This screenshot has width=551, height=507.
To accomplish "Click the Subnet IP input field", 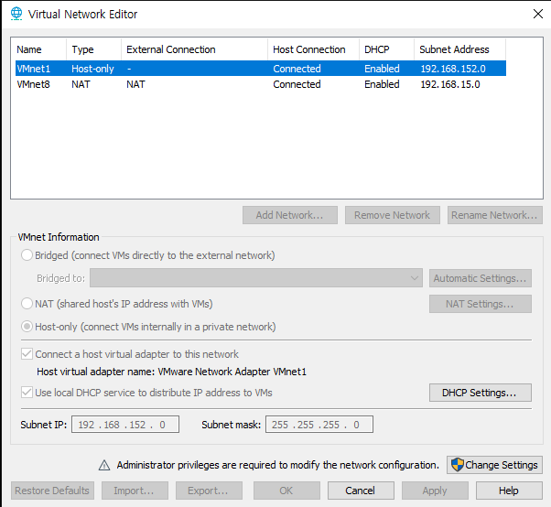I will pos(125,425).
